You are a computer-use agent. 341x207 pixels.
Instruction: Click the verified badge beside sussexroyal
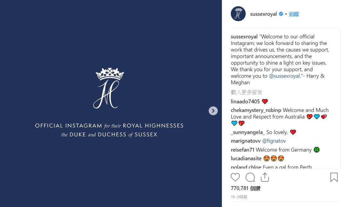tap(281, 14)
